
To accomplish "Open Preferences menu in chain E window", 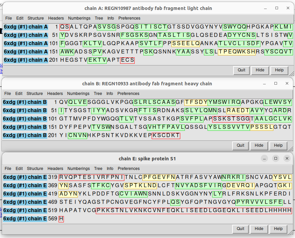I will [x=129, y=169].
